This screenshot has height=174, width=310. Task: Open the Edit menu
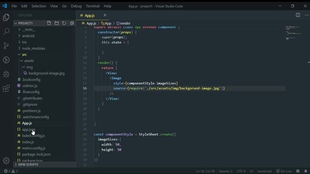(x=24, y=6)
